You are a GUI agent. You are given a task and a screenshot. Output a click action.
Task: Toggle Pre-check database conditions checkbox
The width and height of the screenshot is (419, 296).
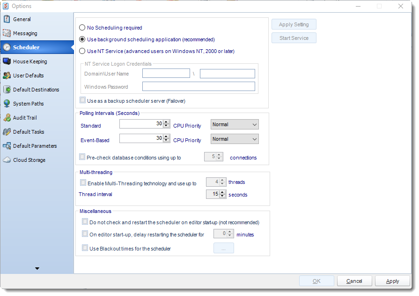click(82, 157)
